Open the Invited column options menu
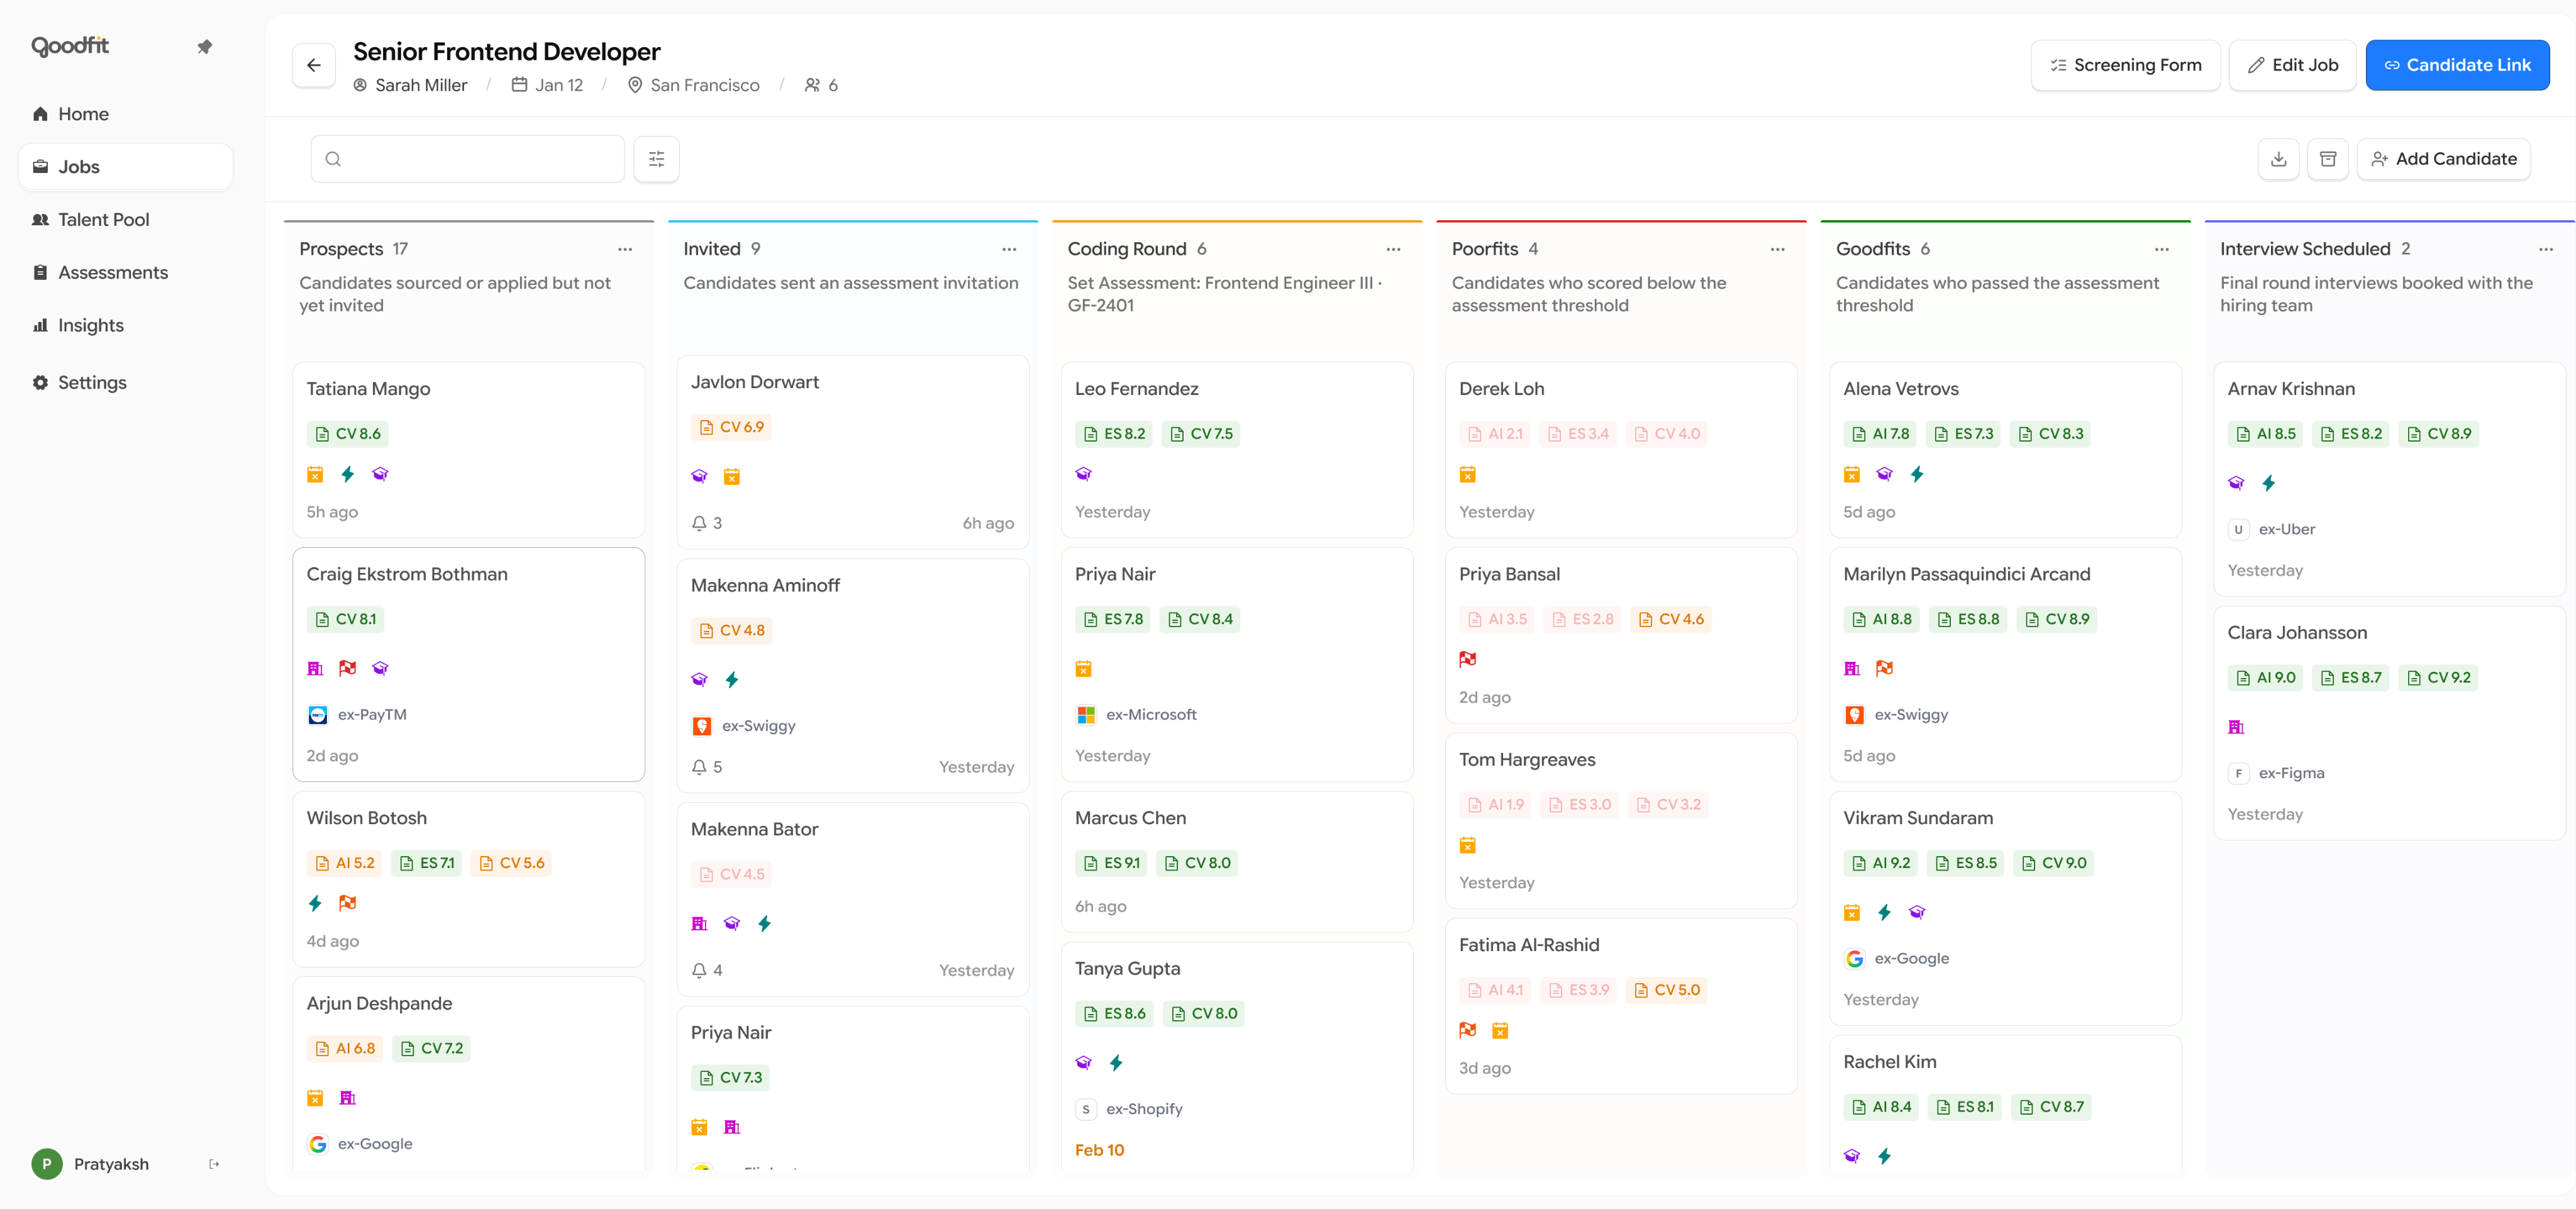This screenshot has width=2576, height=1209. (x=1009, y=249)
